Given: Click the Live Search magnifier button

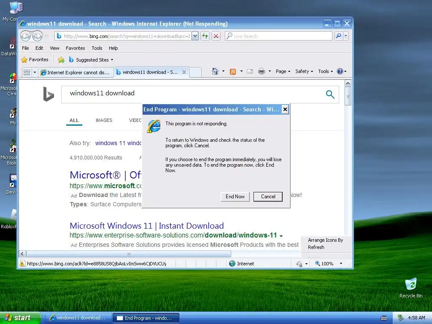Looking at the screenshot, I should pyautogui.click(x=339, y=36).
